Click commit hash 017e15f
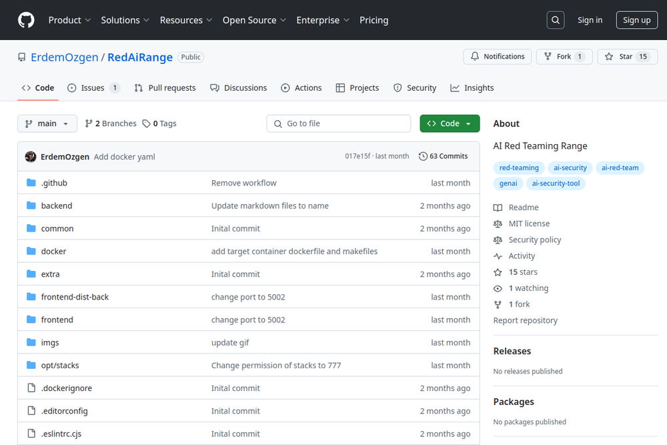 pos(358,156)
